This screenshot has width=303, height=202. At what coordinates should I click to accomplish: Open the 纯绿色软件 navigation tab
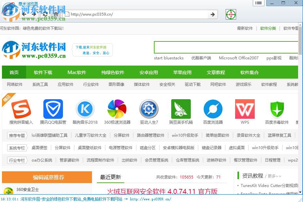pos(113,72)
